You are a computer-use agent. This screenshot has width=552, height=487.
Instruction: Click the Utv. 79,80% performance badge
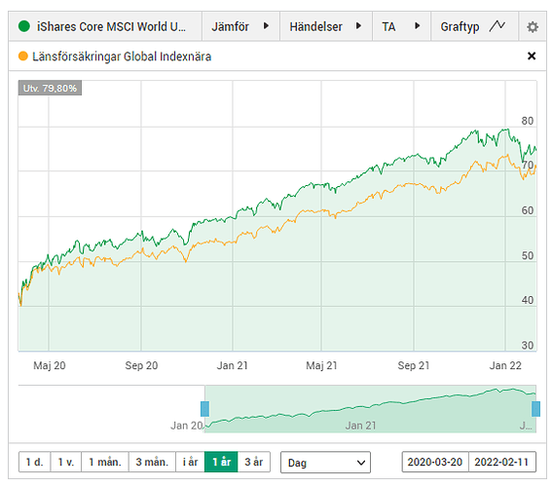(x=50, y=88)
